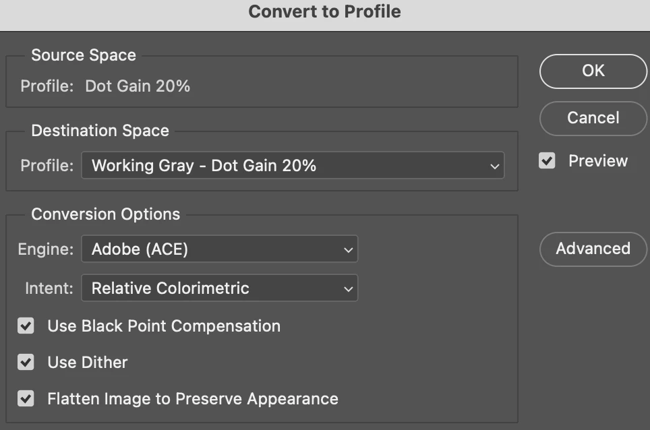Click the Engine field label
This screenshot has width=650, height=430.
tap(45, 249)
